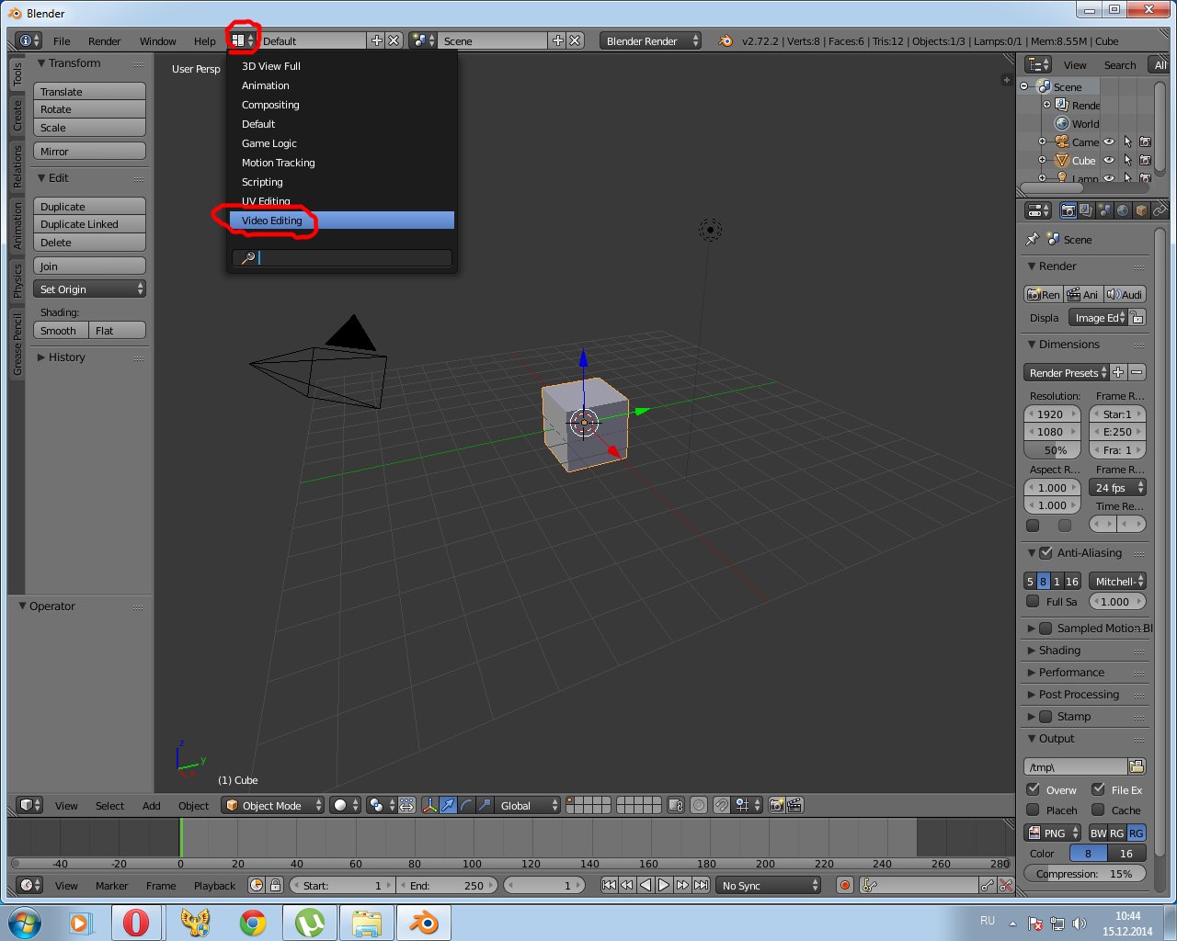Apply Smooth shading
1177x941 pixels.
coord(61,330)
